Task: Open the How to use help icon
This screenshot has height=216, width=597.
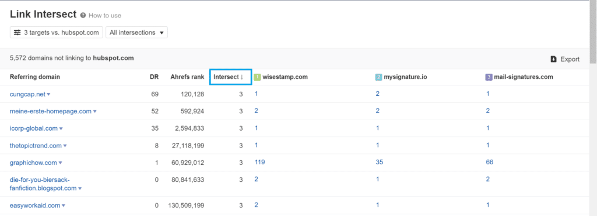Action: [83, 16]
